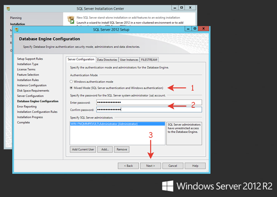Screen dimensions: 277x197
Task: Click Setup Support Rules step
Action: pos(30,59)
